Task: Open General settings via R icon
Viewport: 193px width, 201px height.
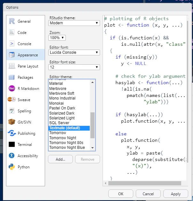Action: tap(12, 21)
